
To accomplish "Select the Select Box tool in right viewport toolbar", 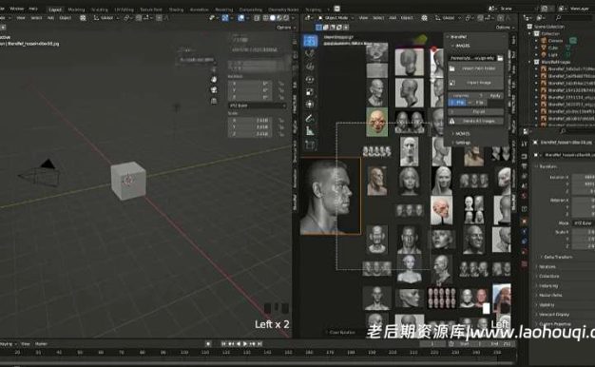I will [311, 41].
